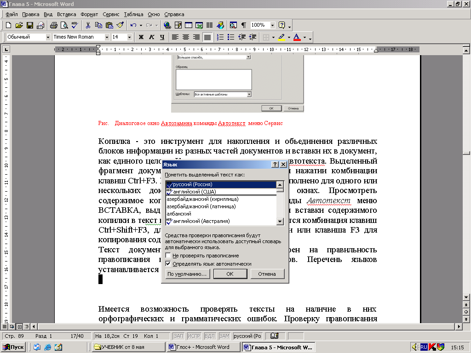Open the УЧЕБНИК от 8 мая folder window

(x=129, y=347)
